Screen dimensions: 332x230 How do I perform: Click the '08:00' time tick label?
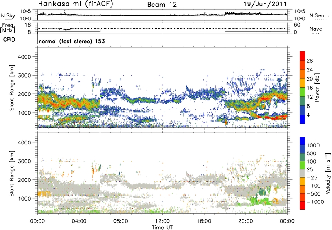[121, 221]
